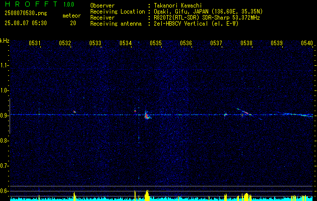Viewport: 317px width, 201px height.
Task: Click the date stamp 25.08.07 05:30
Action: click(x=26, y=23)
